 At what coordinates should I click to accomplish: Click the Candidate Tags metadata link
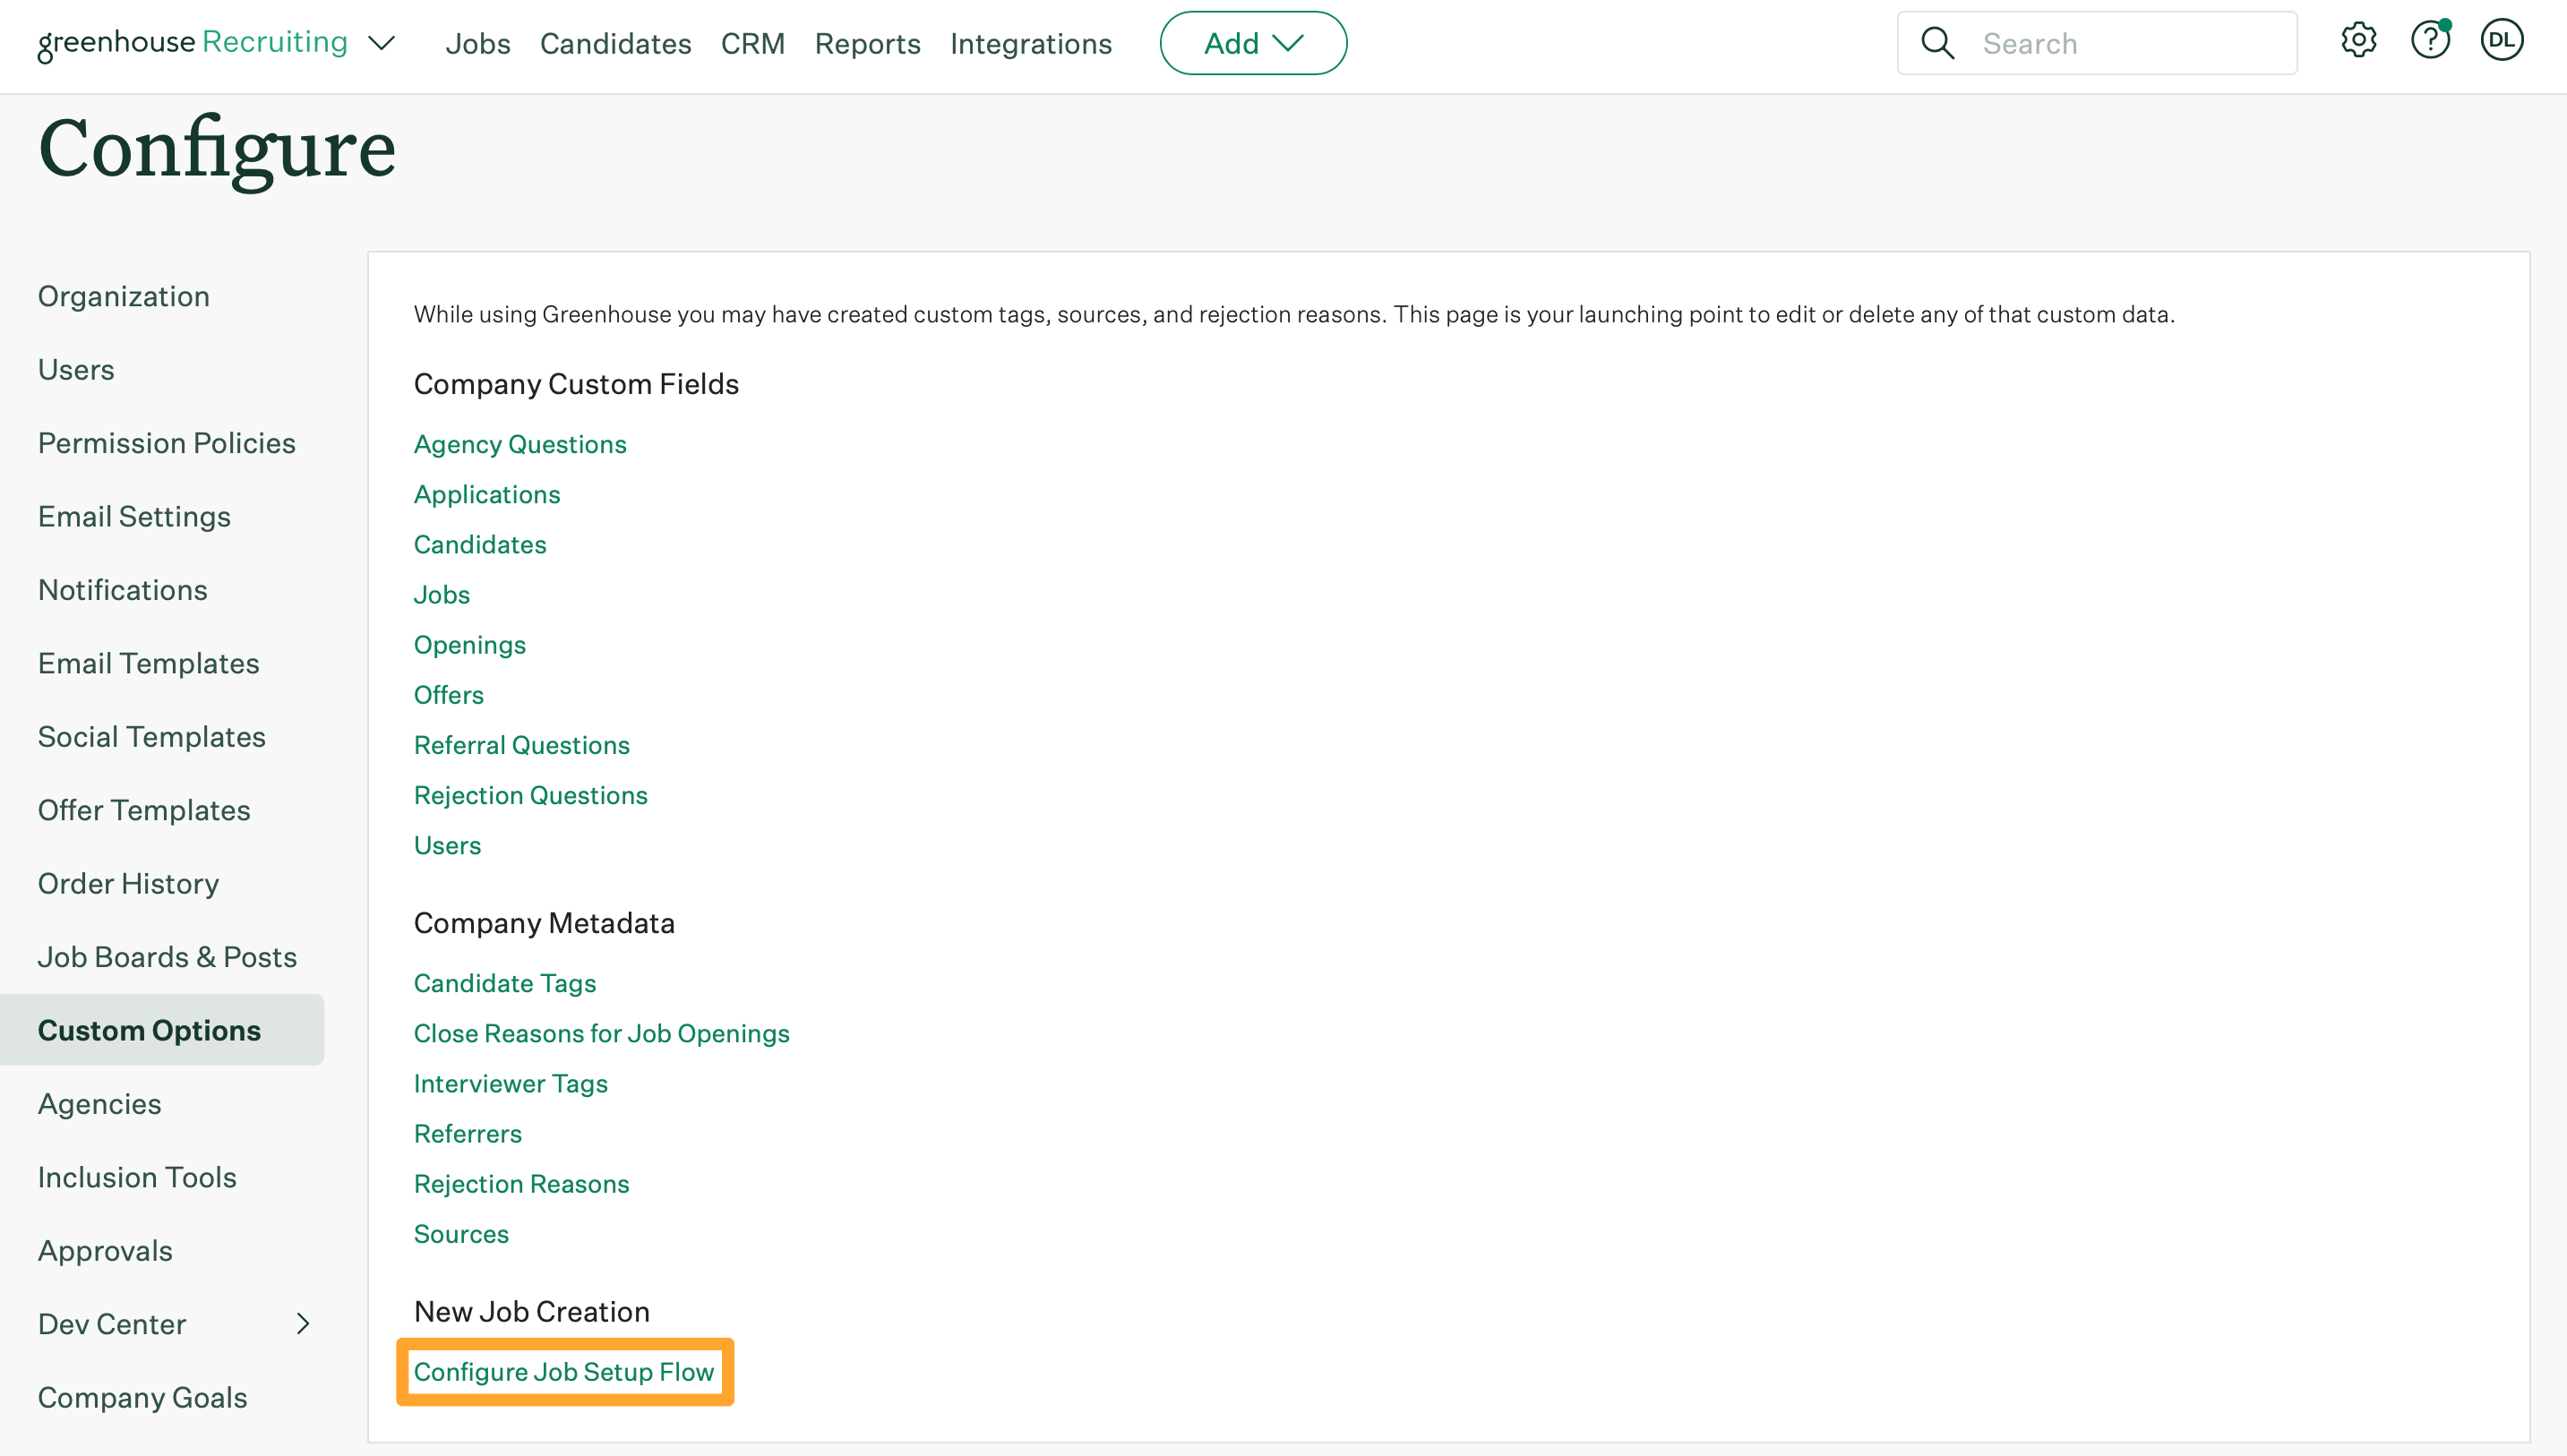[x=504, y=981]
